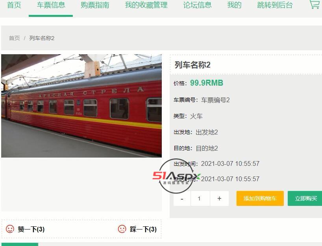
Task: Open the shopping cart icon
Action: pyautogui.click(x=315, y=4)
